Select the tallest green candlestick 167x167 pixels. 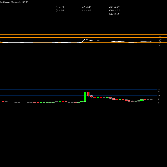pos(85,97)
